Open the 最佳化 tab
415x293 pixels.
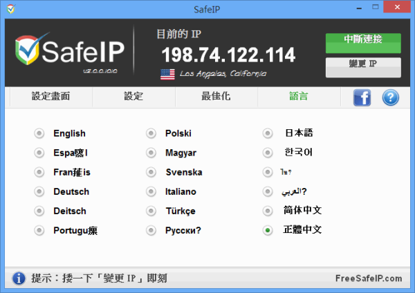[x=216, y=96]
